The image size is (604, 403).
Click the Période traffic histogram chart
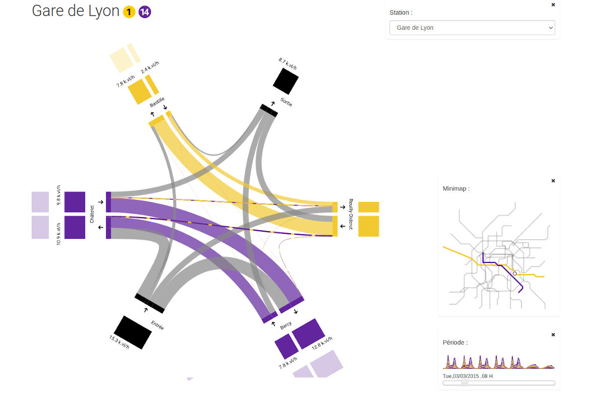(499, 362)
